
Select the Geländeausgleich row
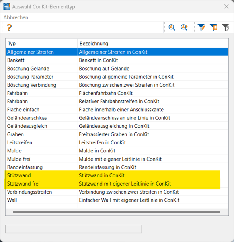[x=117, y=126]
